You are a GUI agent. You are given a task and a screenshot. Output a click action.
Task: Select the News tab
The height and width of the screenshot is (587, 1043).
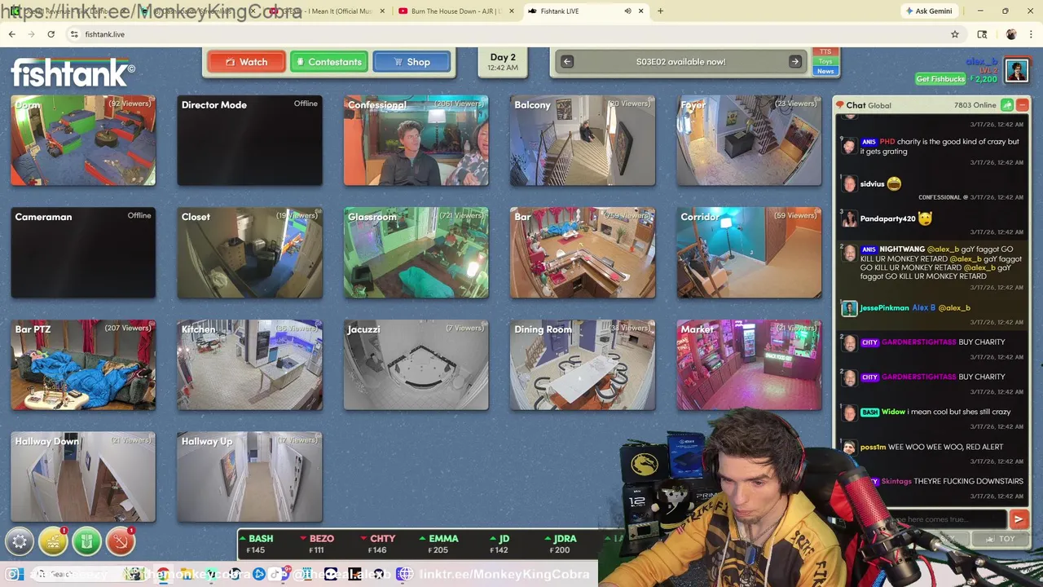[x=825, y=71]
